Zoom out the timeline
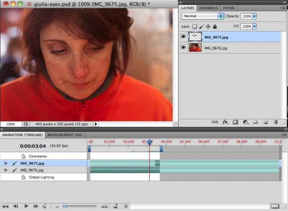Image resolution: width=288 pixels, height=211 pixels. coord(57,207)
